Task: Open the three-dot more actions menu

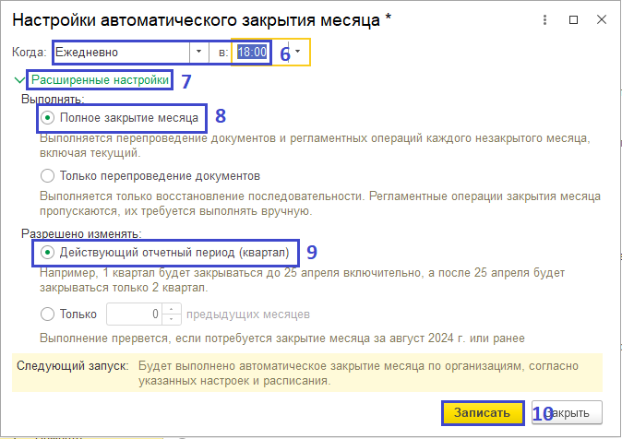Action: [544, 19]
